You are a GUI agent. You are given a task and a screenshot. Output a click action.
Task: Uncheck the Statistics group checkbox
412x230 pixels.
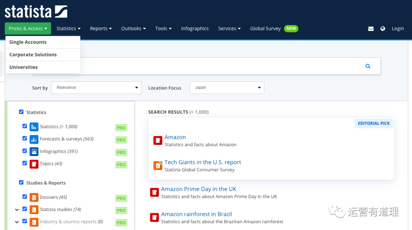click(x=21, y=112)
